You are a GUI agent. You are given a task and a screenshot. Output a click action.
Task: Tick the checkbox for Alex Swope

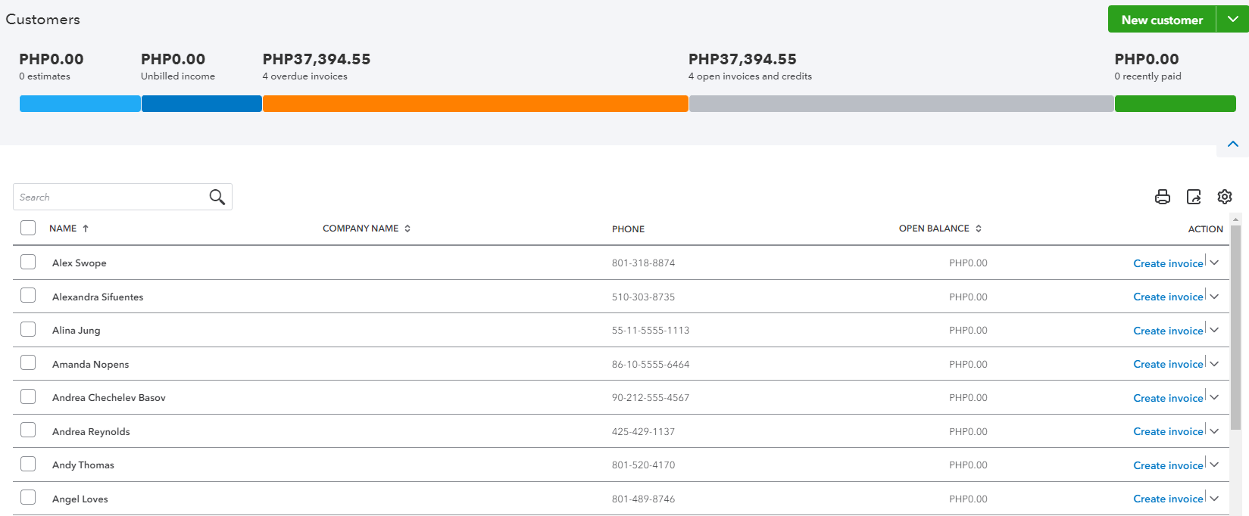[28, 262]
